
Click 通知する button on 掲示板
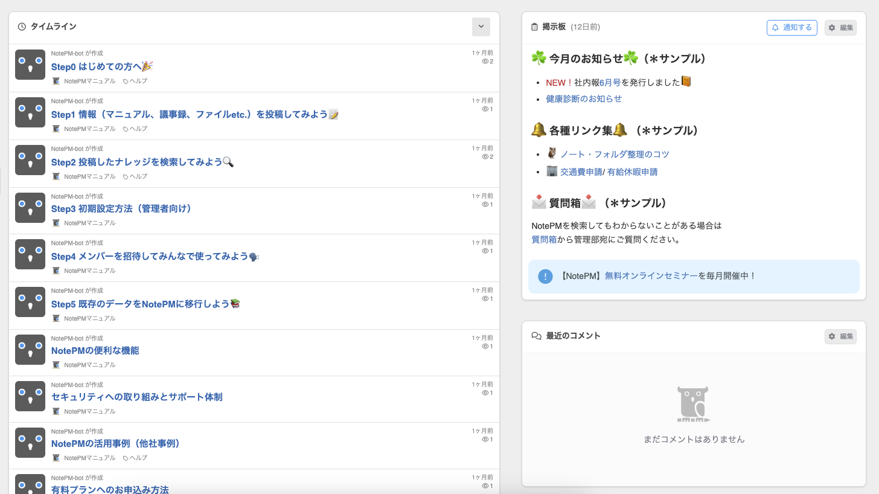tap(792, 27)
